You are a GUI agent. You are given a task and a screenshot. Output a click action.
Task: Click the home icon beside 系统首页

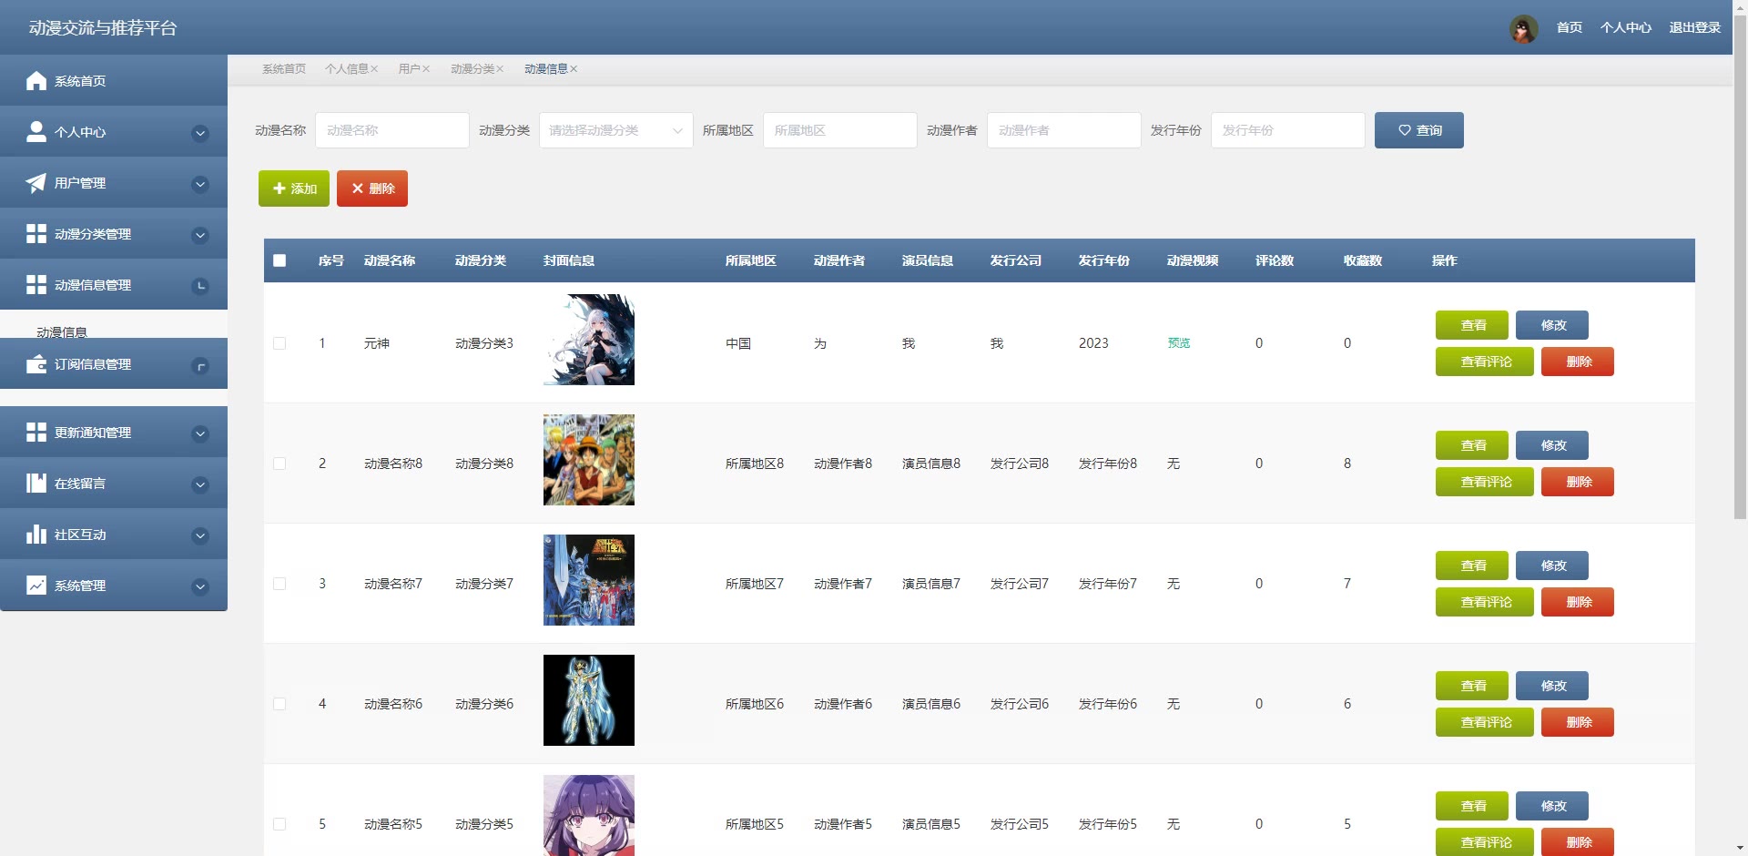36,81
